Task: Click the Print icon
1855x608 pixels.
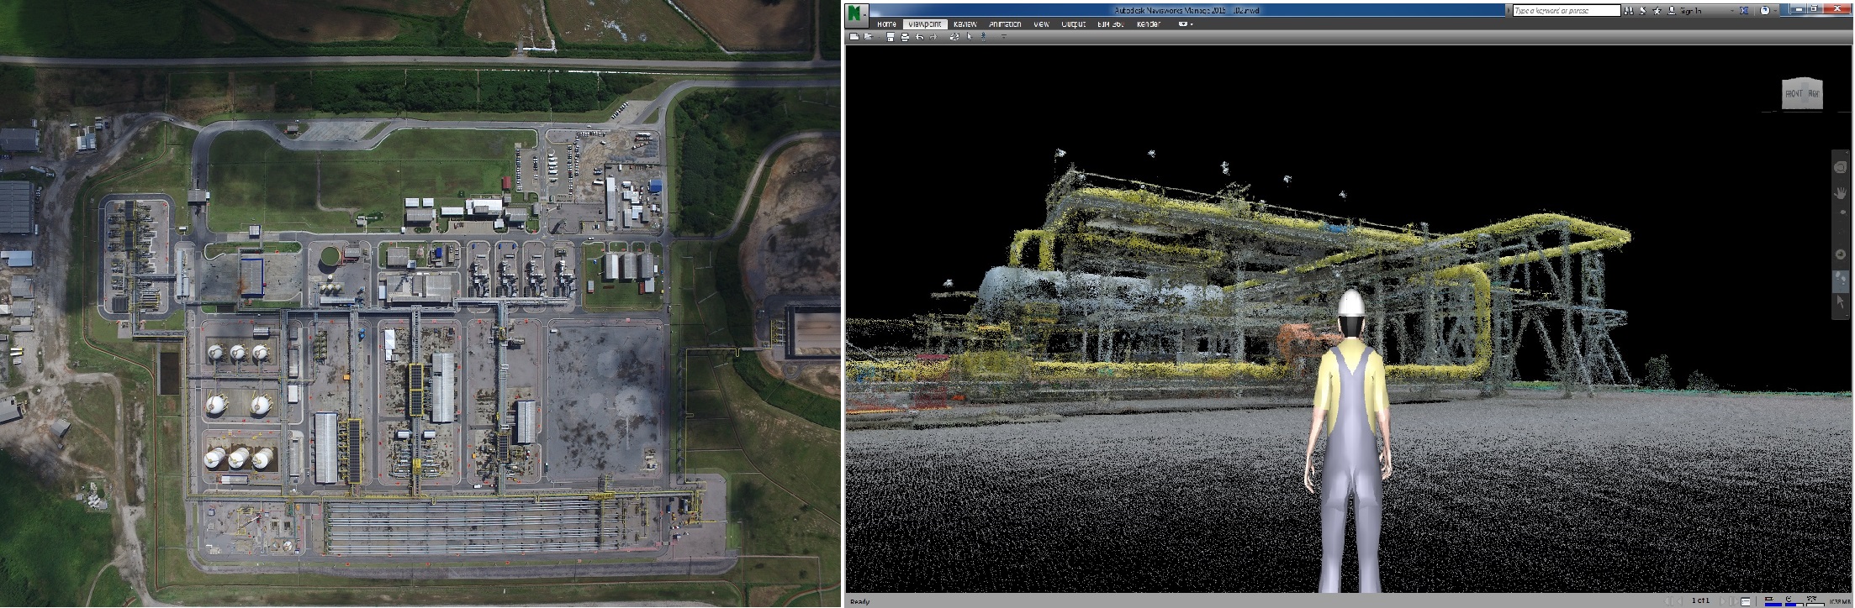Action: click(905, 37)
